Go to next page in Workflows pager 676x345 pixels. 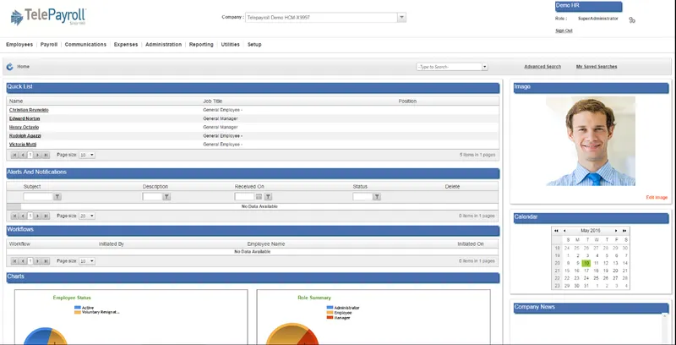[38, 261]
